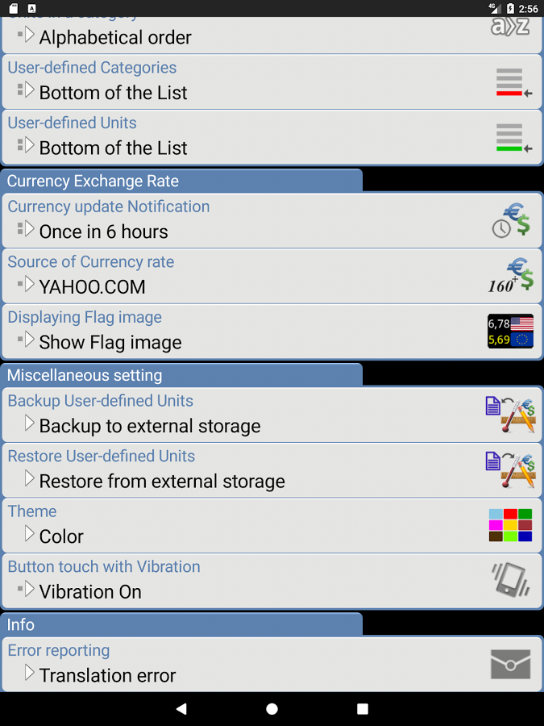Viewport: 544px width, 726px height.
Task: Open the Theme color palette swatch
Action: point(510,525)
